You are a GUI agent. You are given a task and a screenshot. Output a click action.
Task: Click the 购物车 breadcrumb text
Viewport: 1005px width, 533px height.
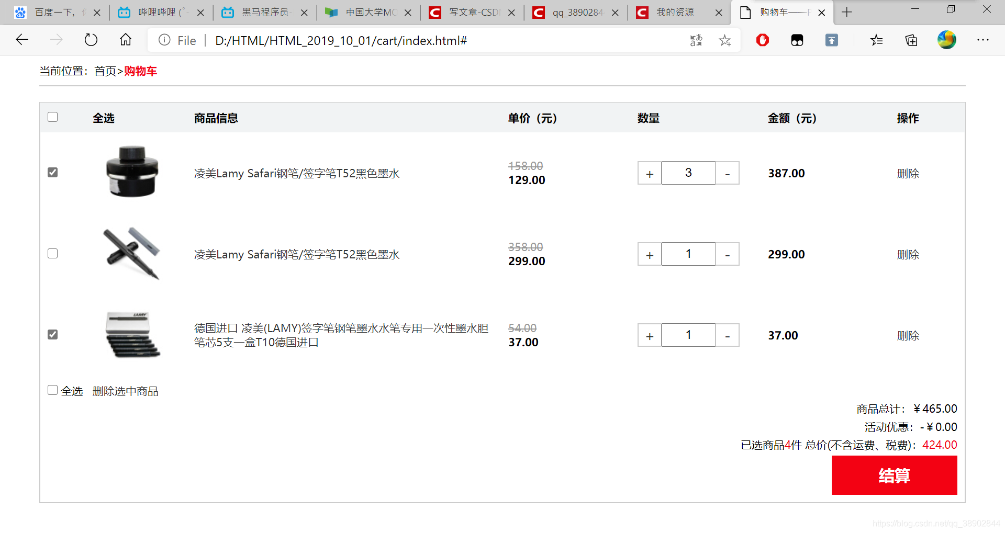[140, 71]
